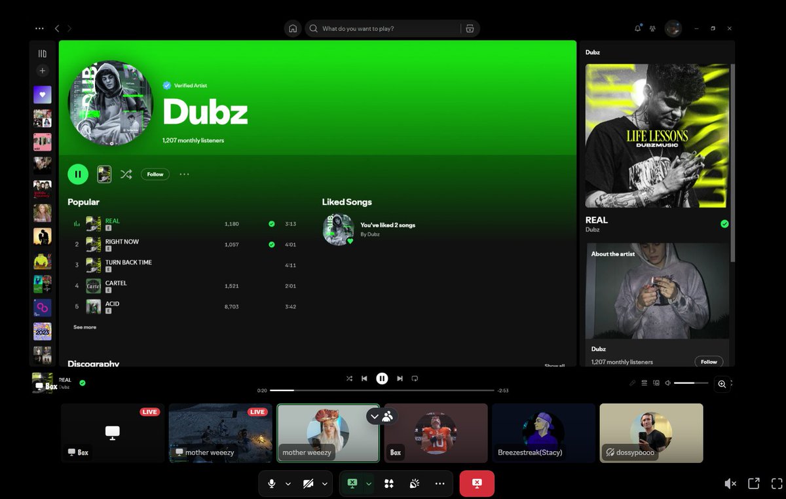Go back with the left arrow
The image size is (786, 499).
[x=57, y=29]
